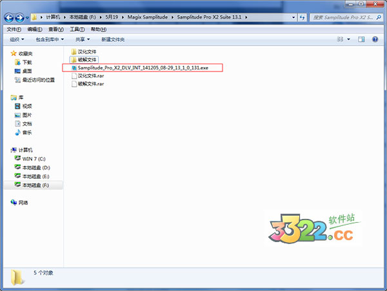Click 新建文件夹 button

click(113, 39)
